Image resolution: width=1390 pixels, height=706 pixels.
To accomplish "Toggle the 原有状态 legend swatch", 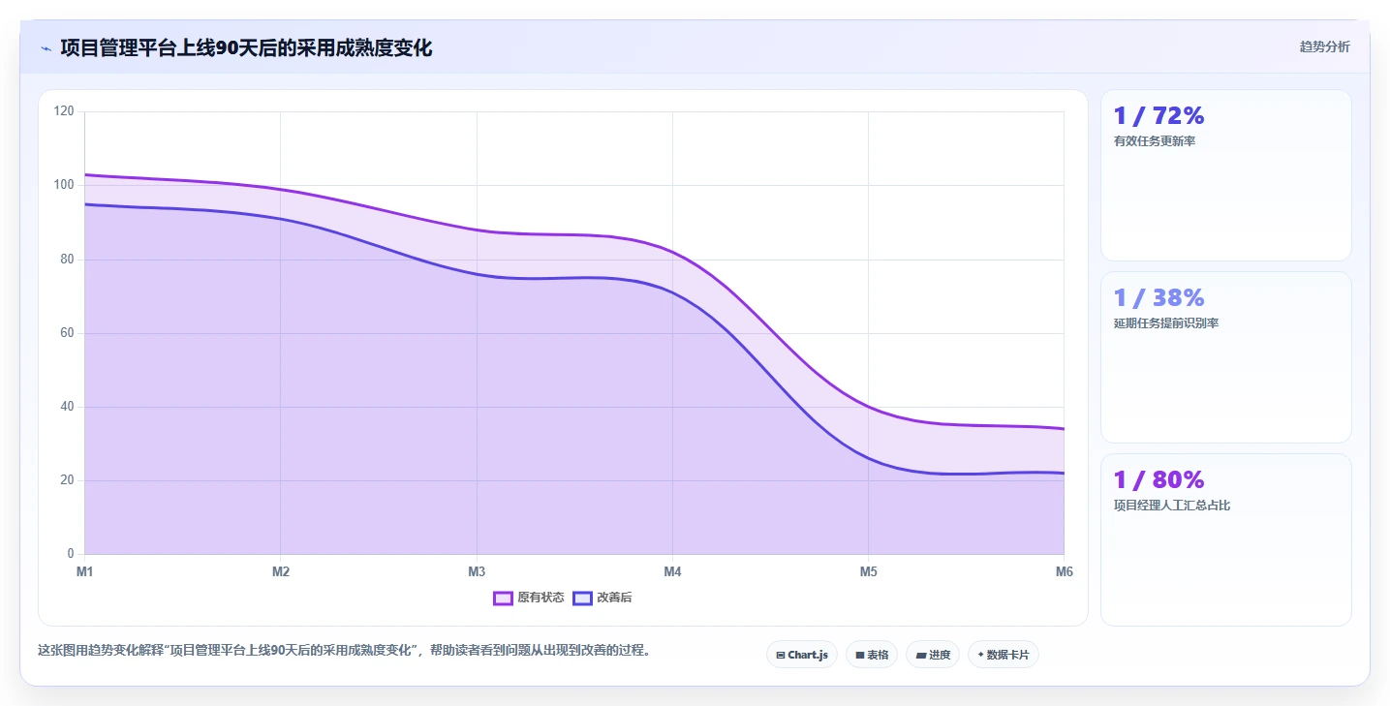I will click(x=503, y=598).
